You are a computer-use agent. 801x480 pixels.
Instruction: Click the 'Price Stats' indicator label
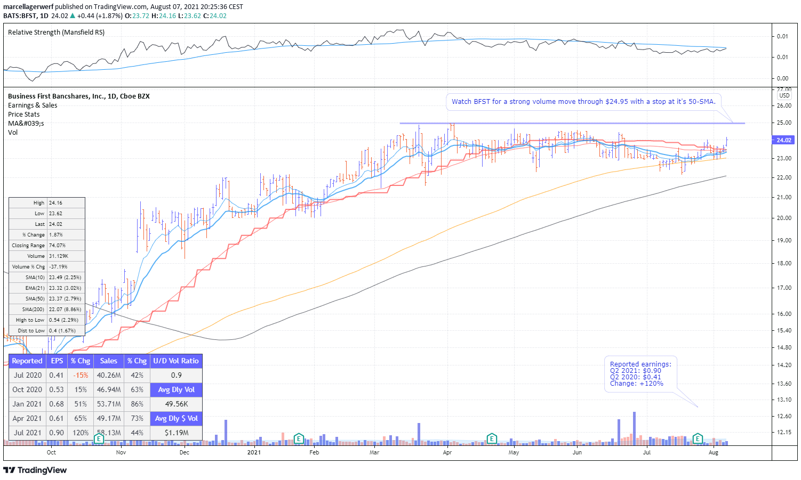tap(24, 115)
